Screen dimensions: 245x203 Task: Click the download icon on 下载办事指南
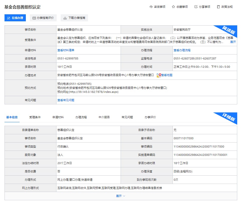pyautogui.click(x=65, y=18)
